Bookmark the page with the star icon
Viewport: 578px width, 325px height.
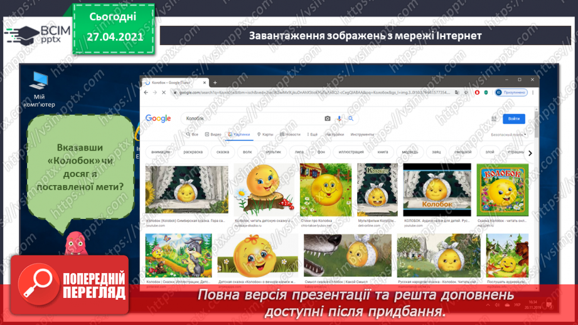point(466,92)
